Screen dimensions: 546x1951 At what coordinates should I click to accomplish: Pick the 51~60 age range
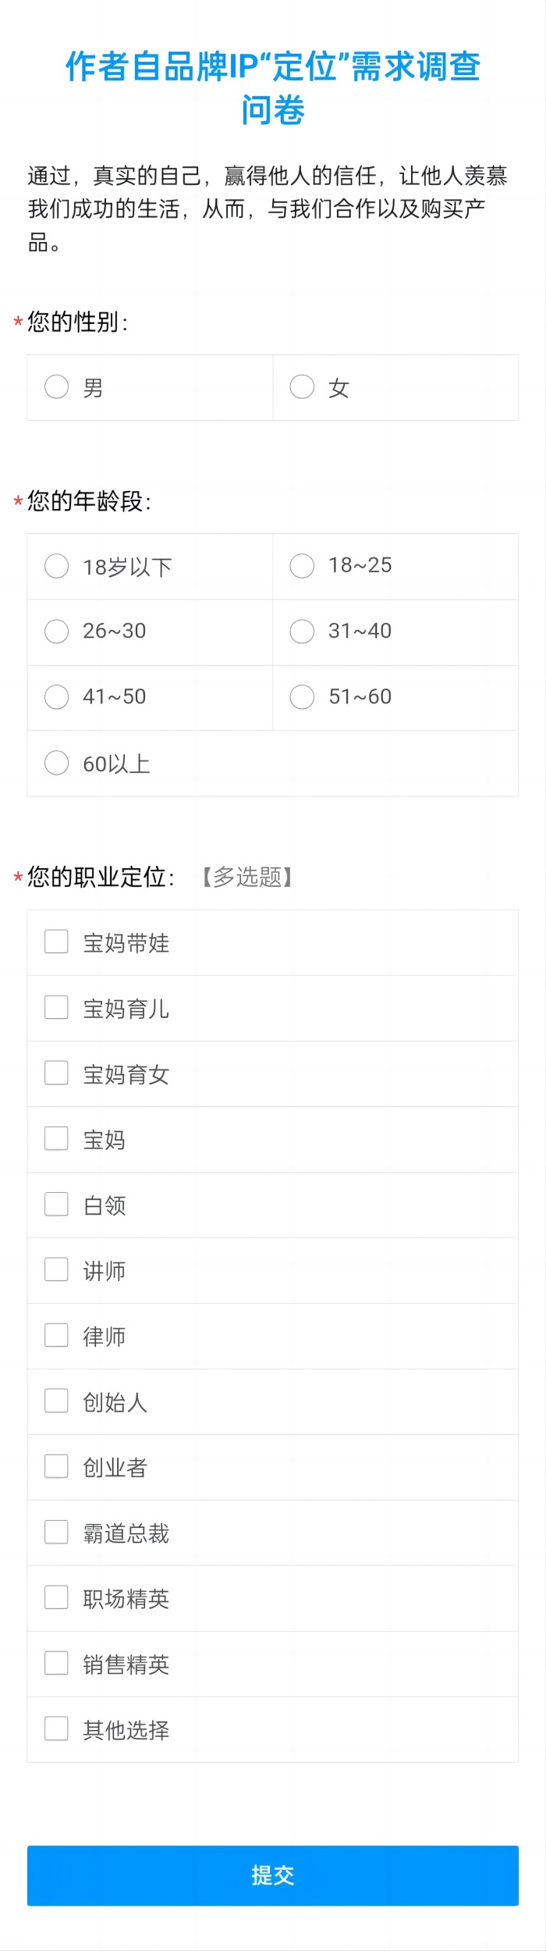click(302, 697)
